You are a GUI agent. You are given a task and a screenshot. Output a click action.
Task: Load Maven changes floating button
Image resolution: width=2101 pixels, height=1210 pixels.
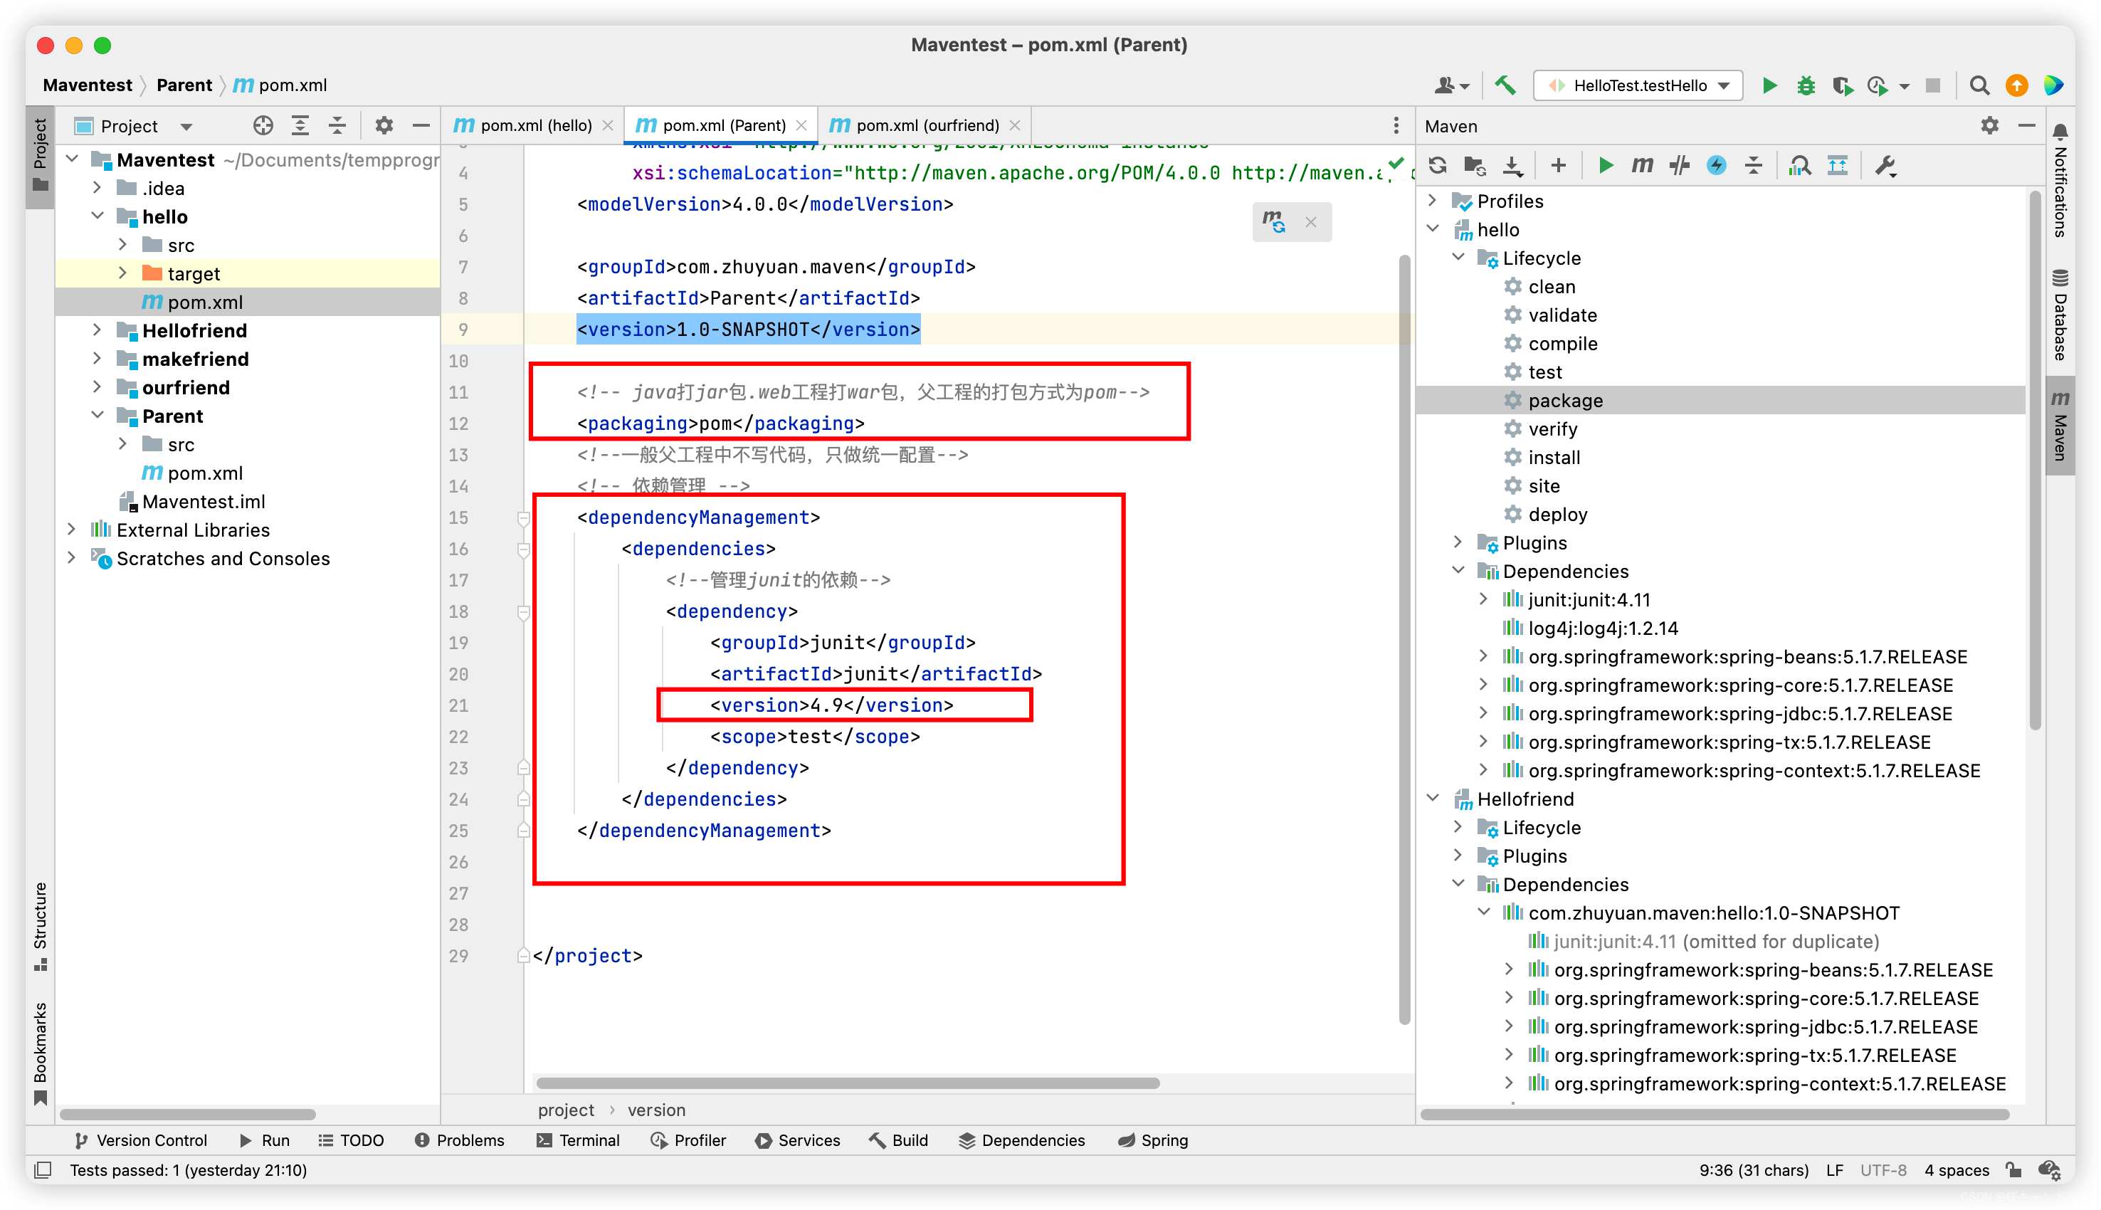1273,222
